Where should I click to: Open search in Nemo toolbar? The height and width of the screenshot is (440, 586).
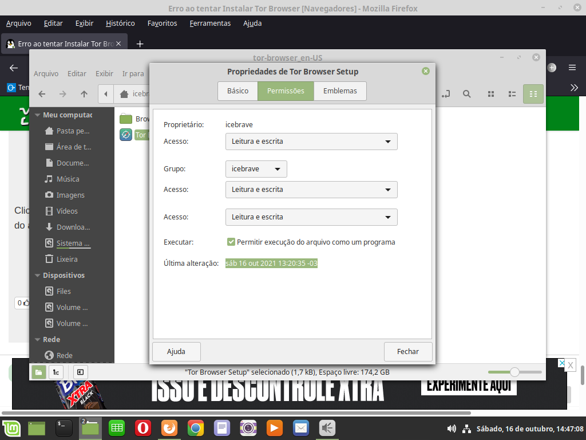pos(467,94)
